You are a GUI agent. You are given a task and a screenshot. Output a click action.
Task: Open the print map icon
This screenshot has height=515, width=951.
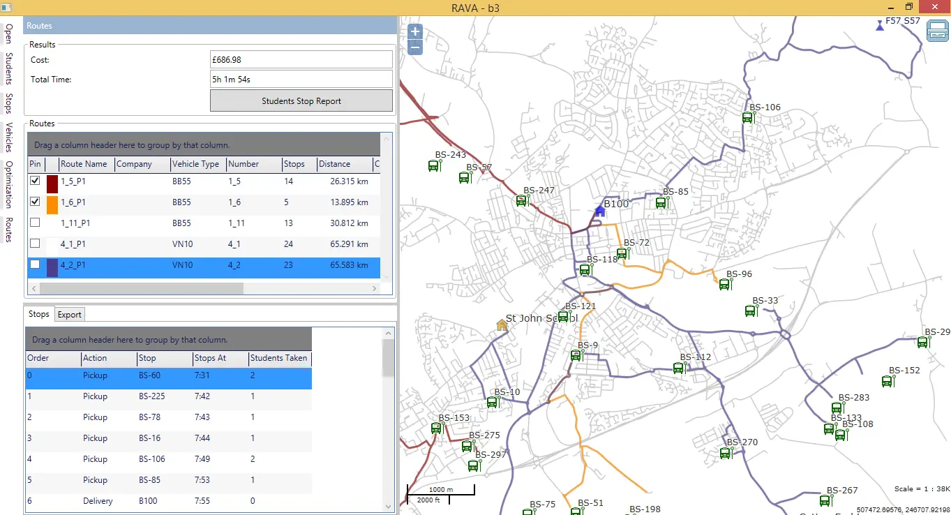937,31
